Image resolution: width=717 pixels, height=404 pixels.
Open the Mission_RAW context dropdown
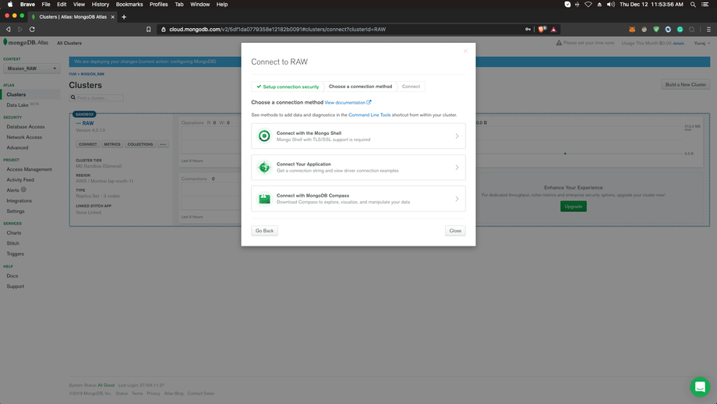31,69
